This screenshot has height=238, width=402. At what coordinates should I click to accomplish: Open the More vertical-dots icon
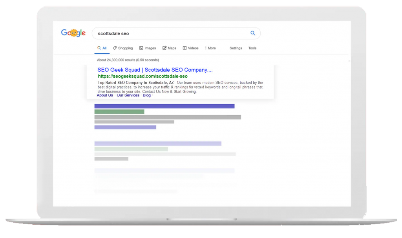[x=205, y=48]
